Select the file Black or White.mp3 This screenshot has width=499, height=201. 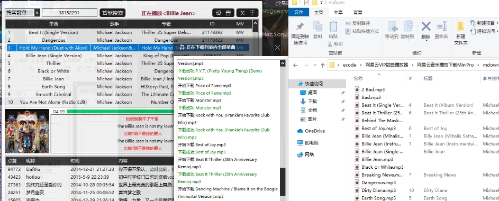(x=382, y=167)
